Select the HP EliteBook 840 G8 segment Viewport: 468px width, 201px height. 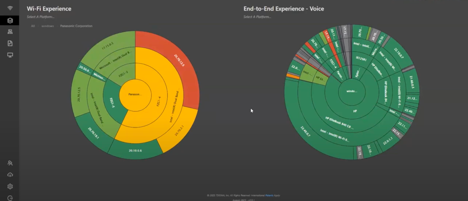click(x=339, y=122)
